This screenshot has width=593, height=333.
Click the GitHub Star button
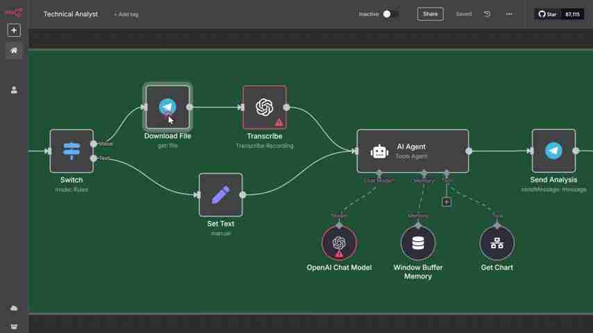[x=548, y=14]
